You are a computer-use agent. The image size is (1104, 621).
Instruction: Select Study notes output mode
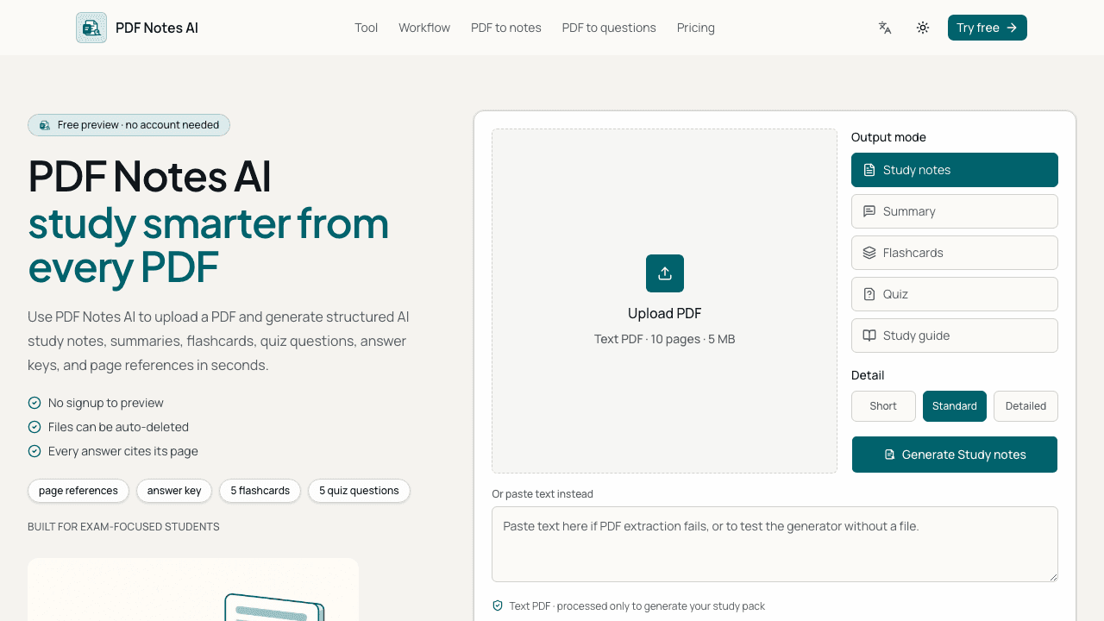coord(955,170)
